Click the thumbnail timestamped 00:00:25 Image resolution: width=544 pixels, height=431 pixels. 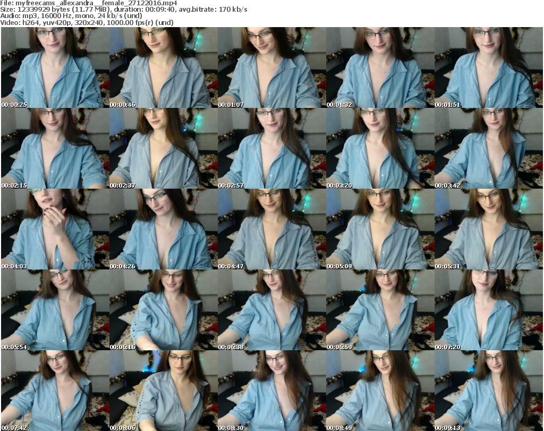[x=54, y=67]
